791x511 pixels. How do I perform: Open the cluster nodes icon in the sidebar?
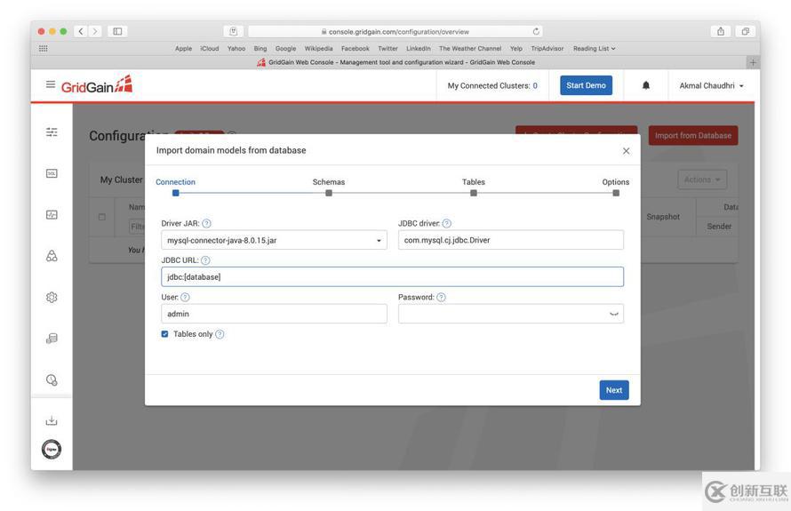(52, 256)
